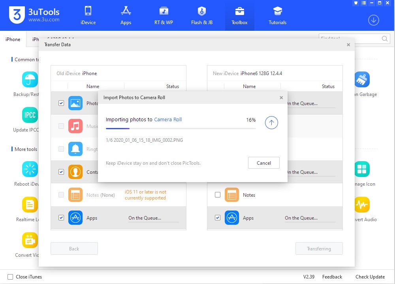Open the Apps section in top bar
Image resolution: width=395 pixels, height=284 pixels.
click(x=126, y=15)
